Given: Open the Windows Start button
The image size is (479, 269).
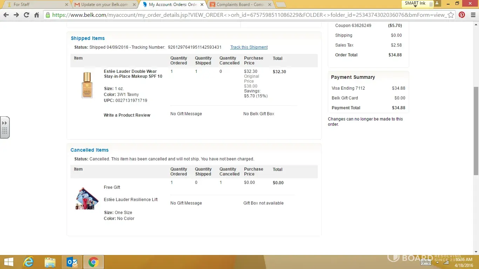Looking at the screenshot, I should pyautogui.click(x=8, y=262).
